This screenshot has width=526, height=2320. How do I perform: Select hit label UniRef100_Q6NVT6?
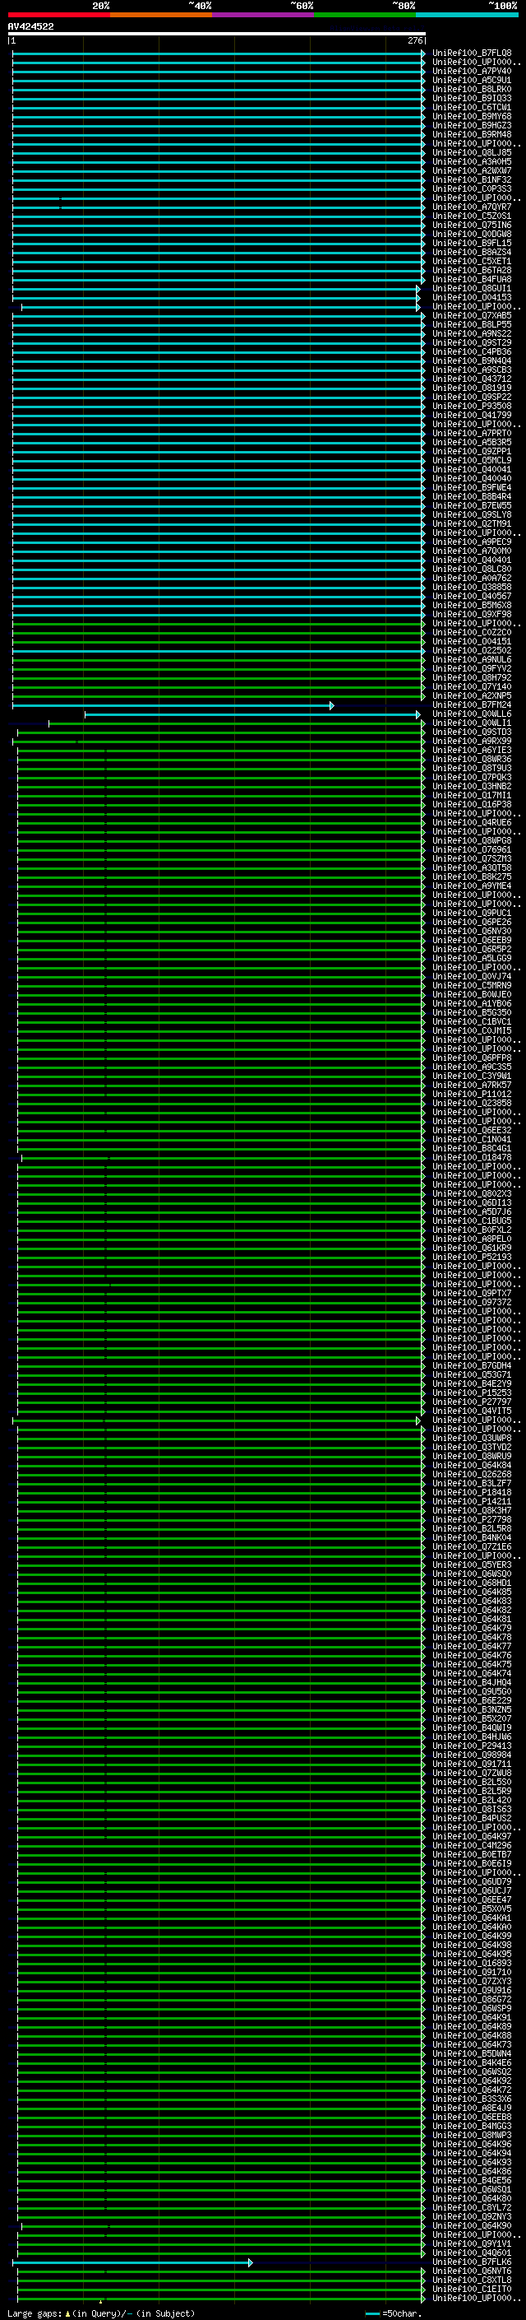(472, 2271)
